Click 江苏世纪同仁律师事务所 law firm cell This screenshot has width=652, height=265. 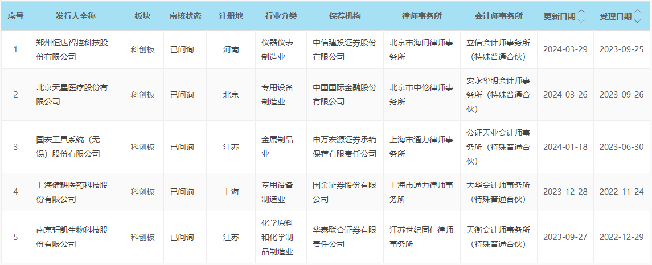(421, 237)
